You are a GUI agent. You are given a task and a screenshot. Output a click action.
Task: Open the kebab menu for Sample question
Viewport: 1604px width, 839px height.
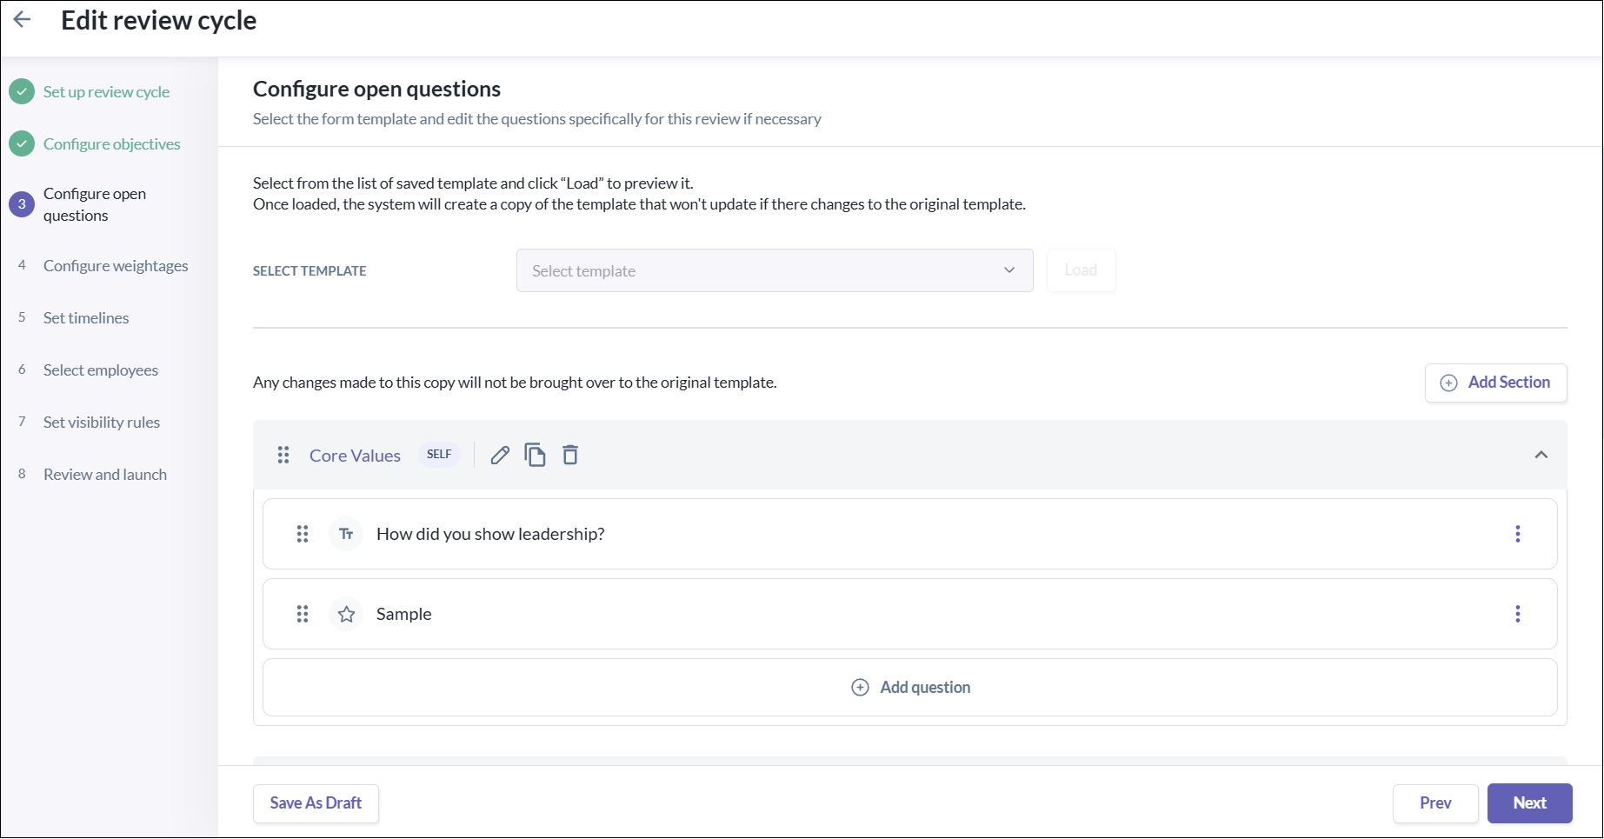pyautogui.click(x=1518, y=614)
